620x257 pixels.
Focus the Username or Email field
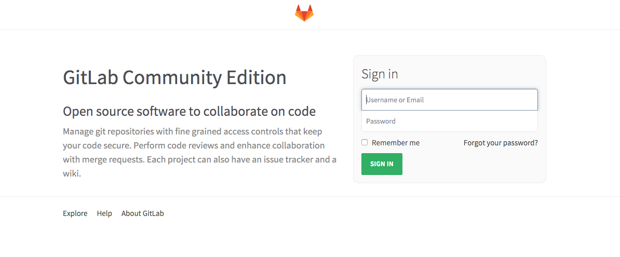click(x=450, y=100)
